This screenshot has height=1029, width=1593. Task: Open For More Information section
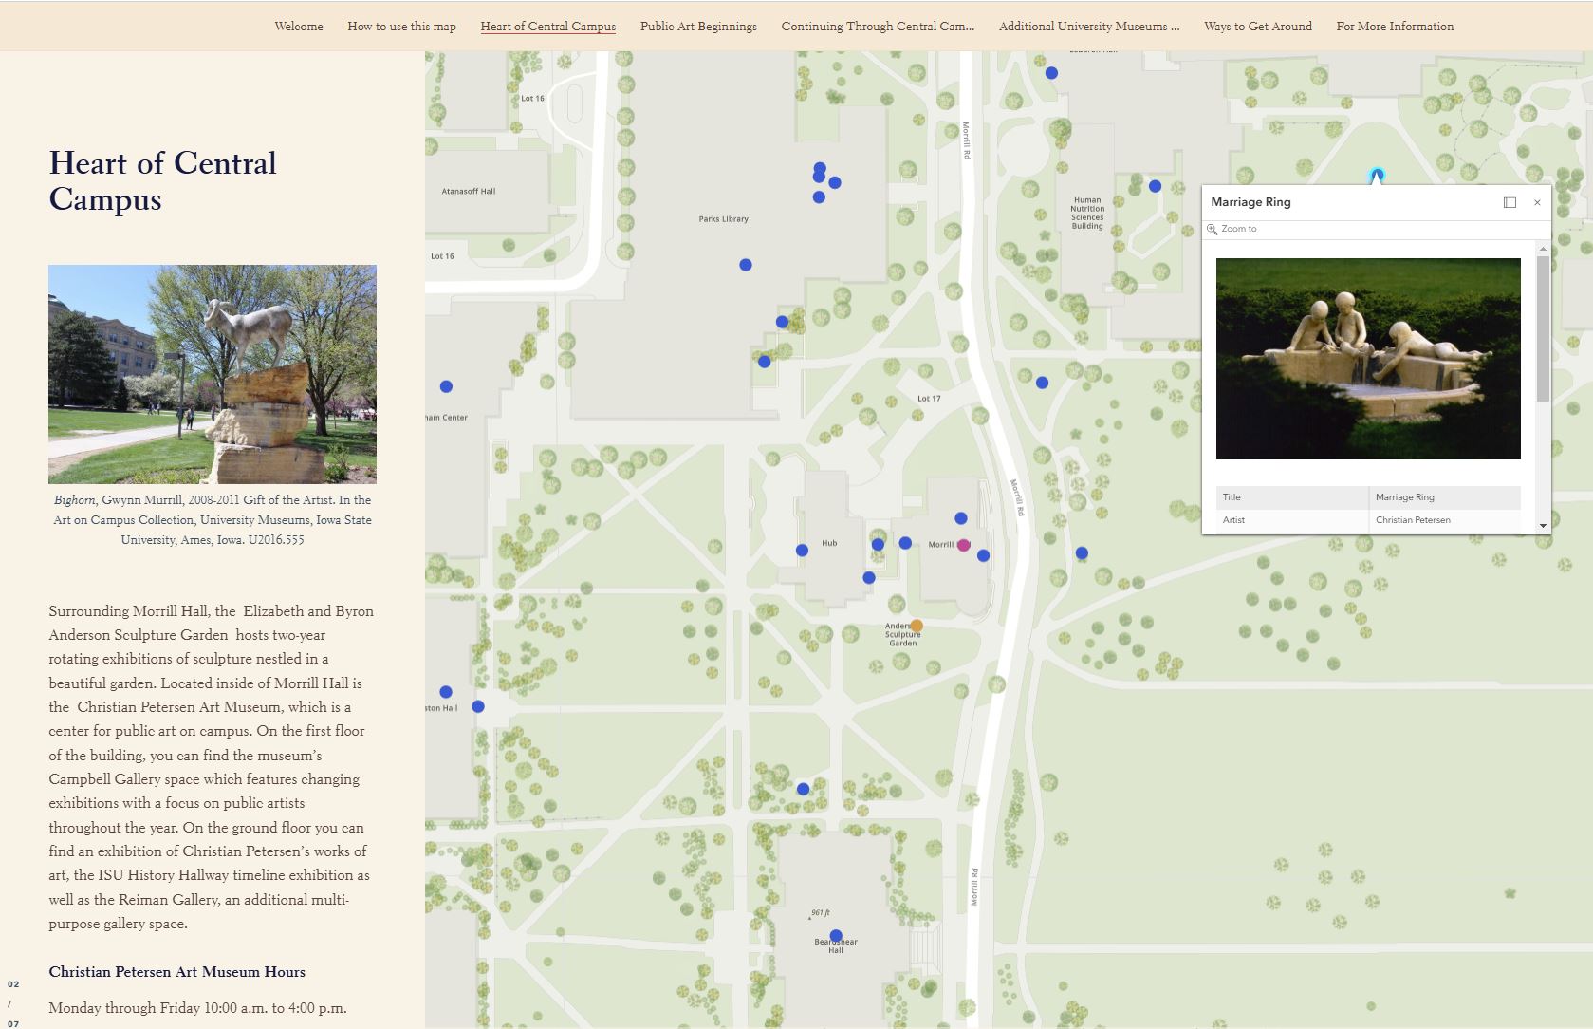(1395, 27)
